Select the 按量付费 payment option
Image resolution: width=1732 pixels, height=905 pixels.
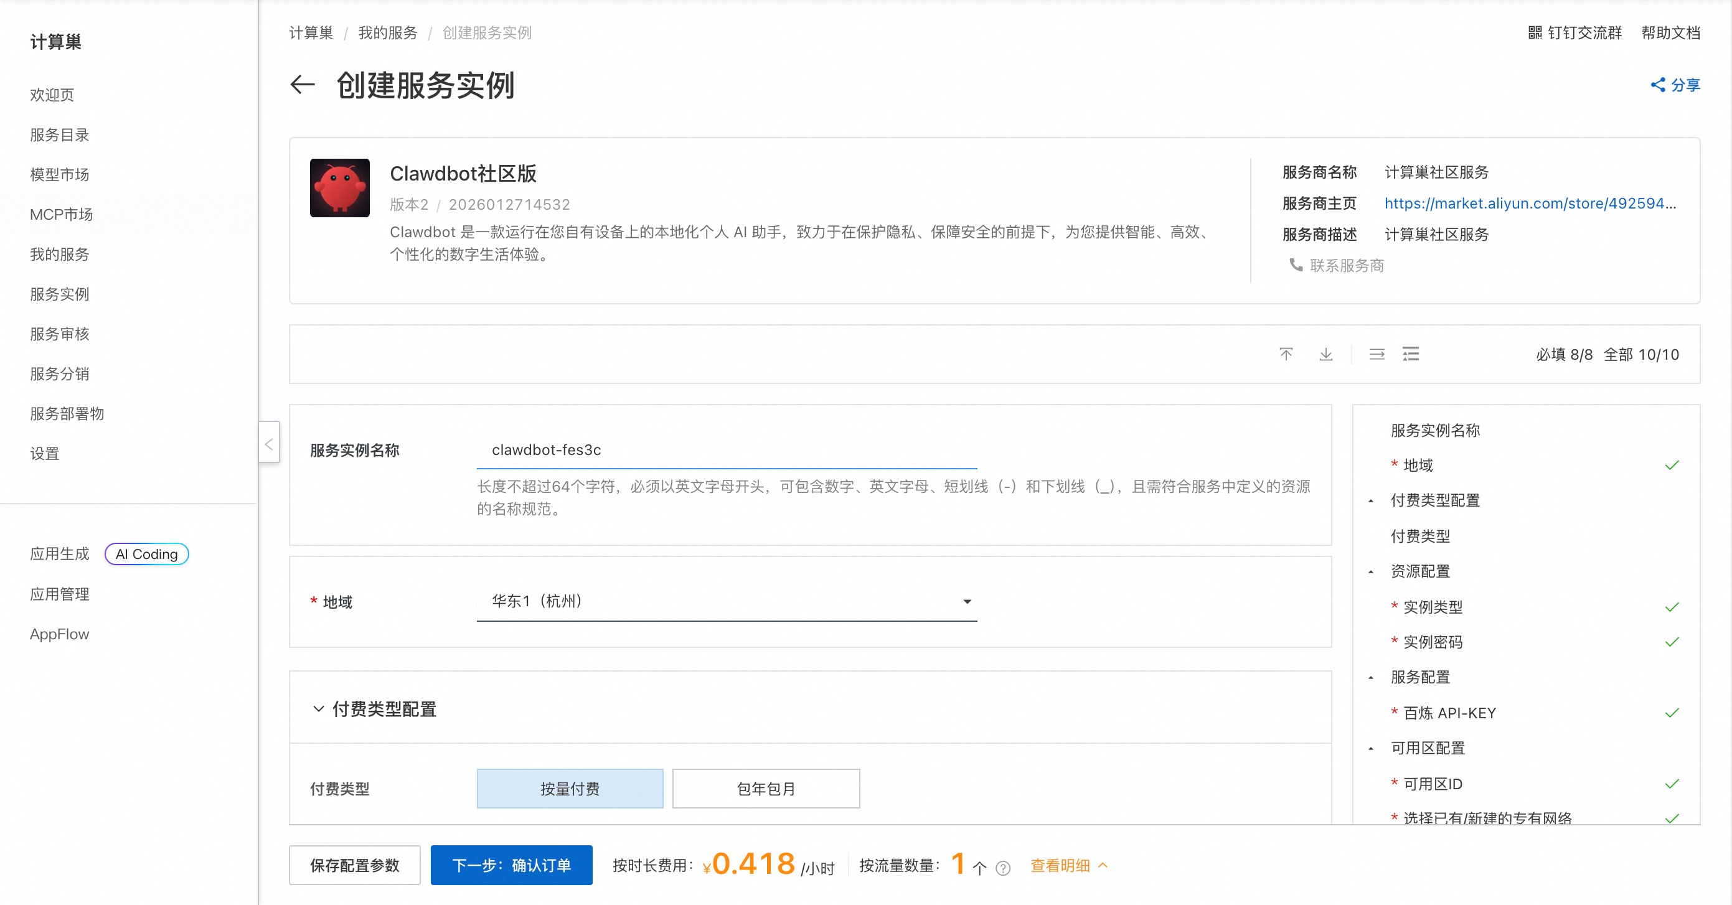(x=570, y=789)
